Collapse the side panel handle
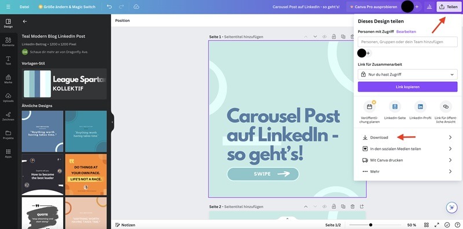The height and width of the screenshot is (229, 463). coord(112,122)
